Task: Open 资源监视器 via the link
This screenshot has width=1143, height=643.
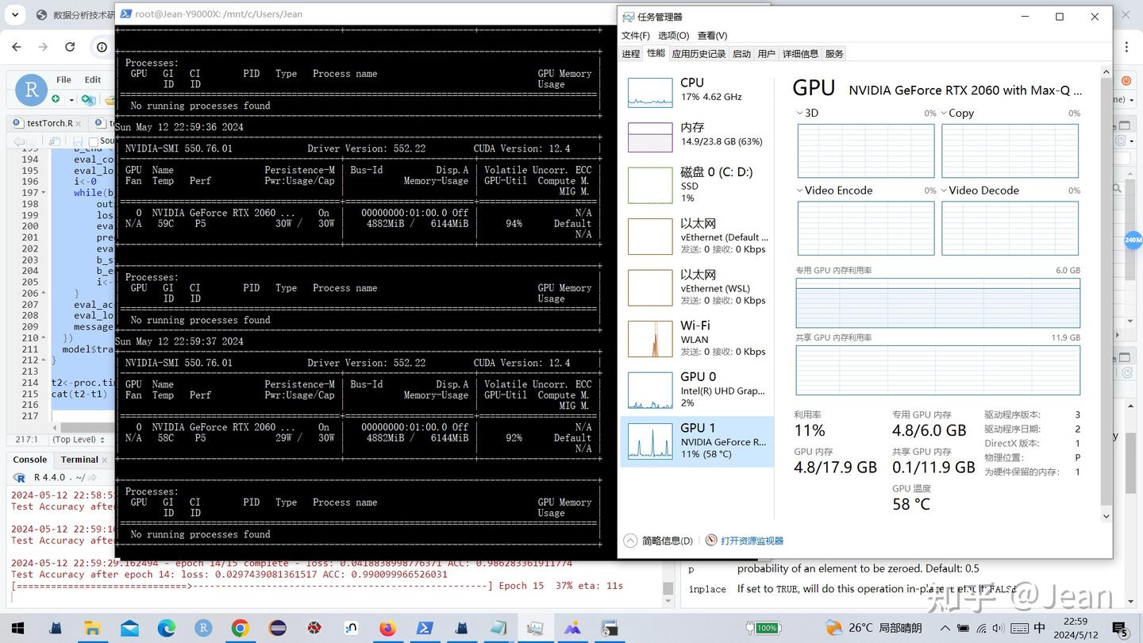Action: tap(751, 540)
